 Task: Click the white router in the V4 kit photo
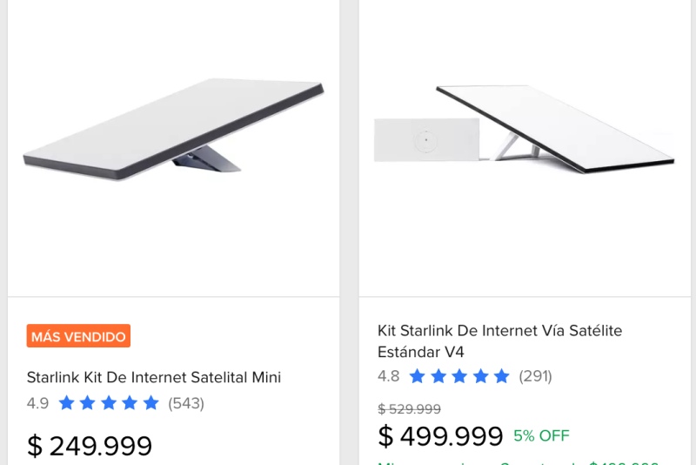426,139
